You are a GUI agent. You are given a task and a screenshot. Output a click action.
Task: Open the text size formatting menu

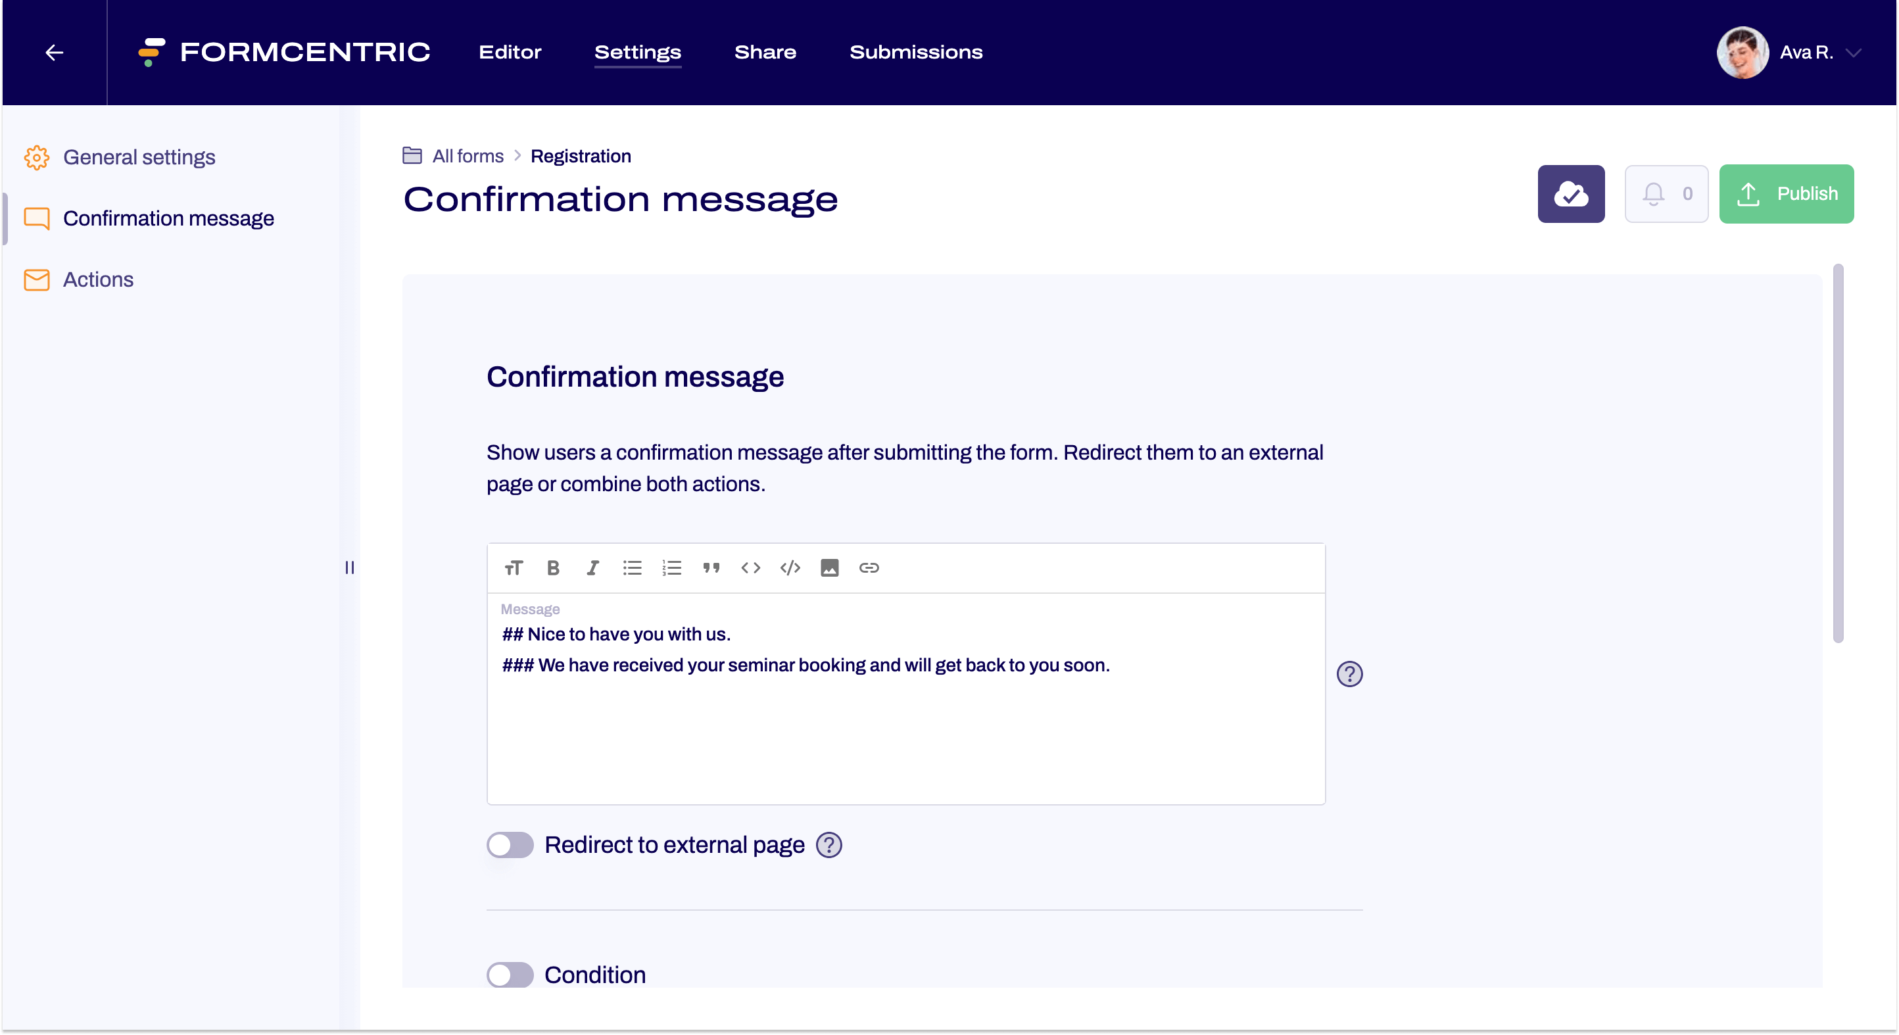click(514, 567)
